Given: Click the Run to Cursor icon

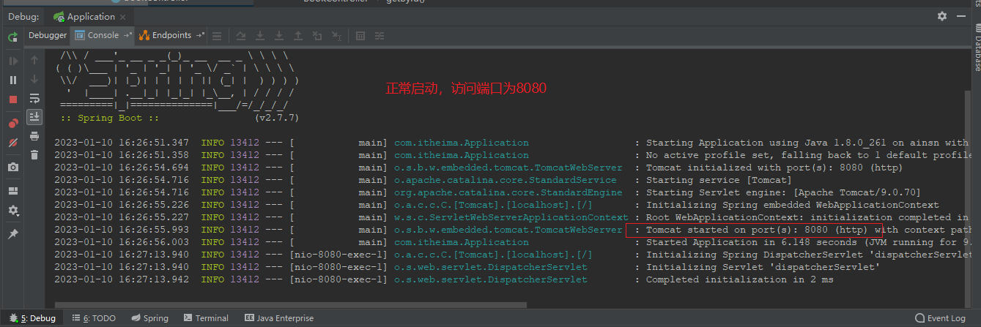Looking at the screenshot, I should pyautogui.click(x=336, y=35).
